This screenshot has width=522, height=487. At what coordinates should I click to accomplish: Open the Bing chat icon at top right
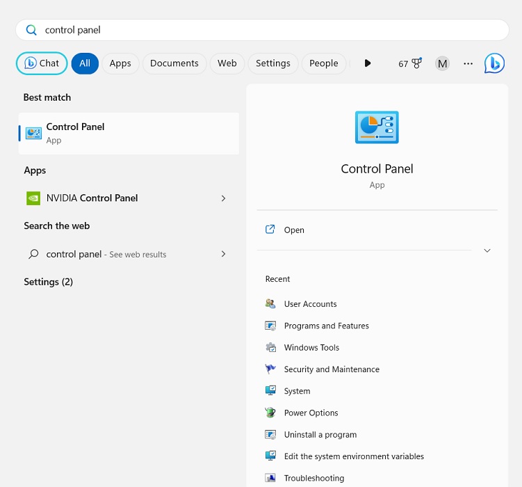(x=494, y=63)
